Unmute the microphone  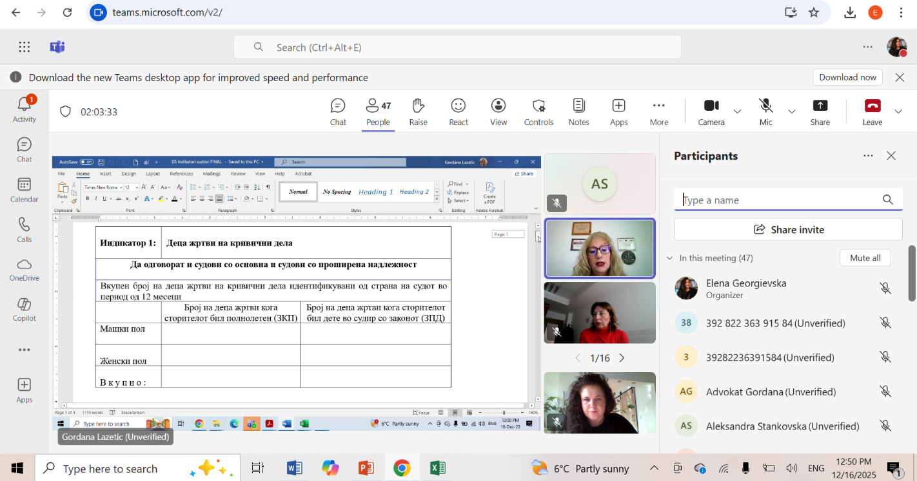[765, 111]
